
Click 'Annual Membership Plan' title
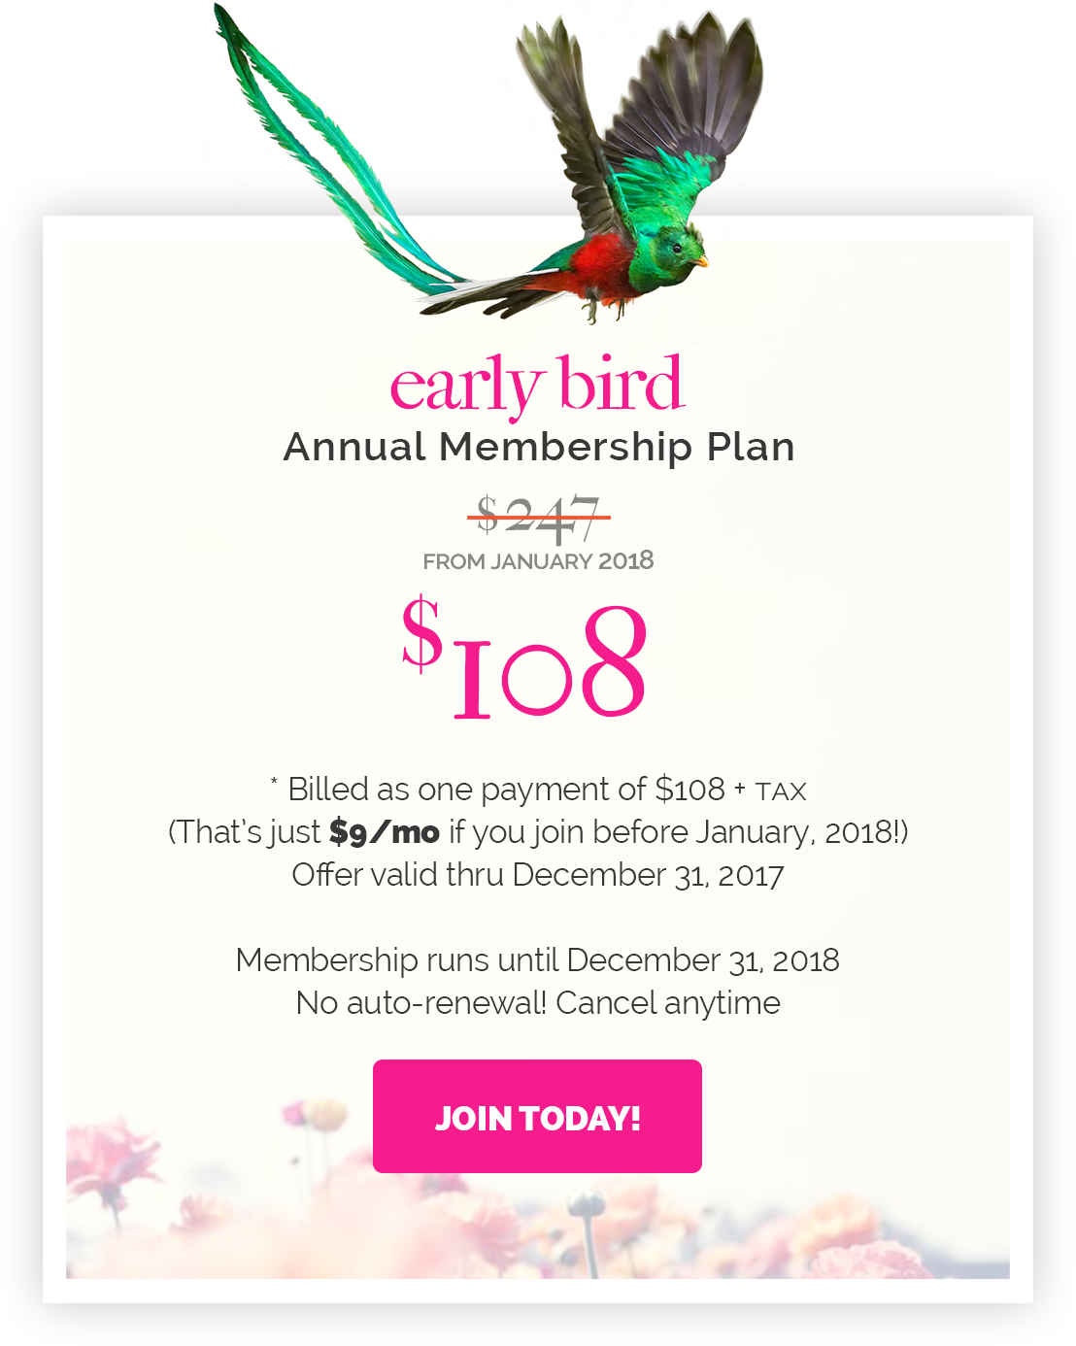pyautogui.click(x=539, y=447)
